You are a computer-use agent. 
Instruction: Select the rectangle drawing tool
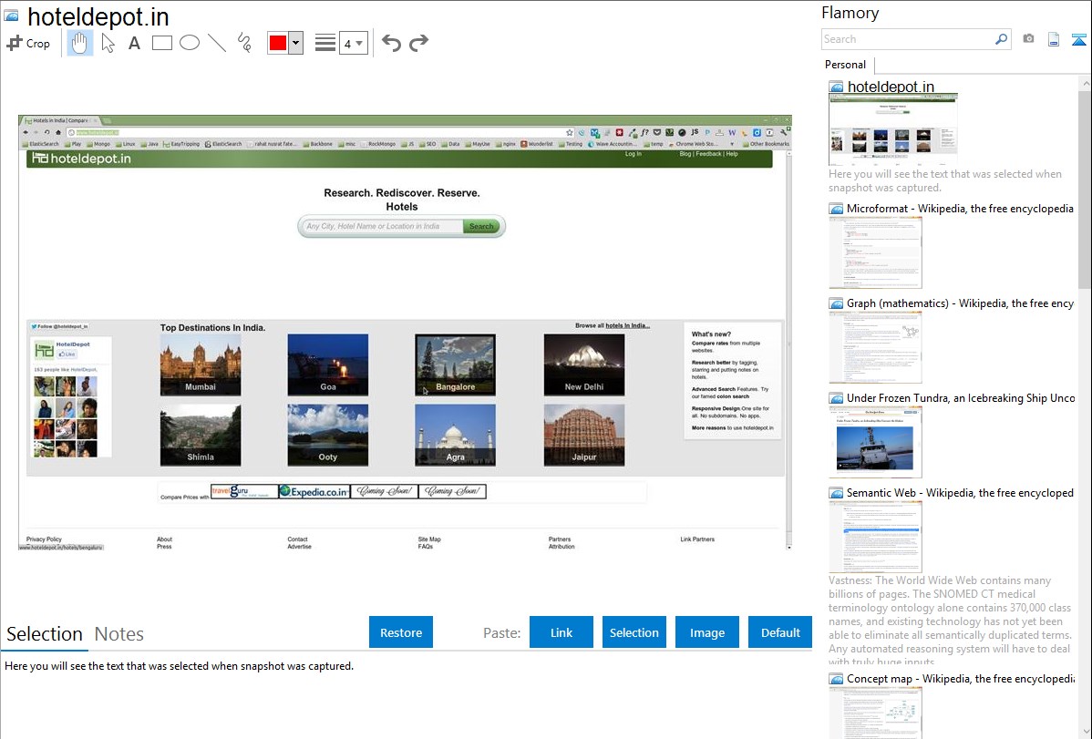(x=161, y=43)
